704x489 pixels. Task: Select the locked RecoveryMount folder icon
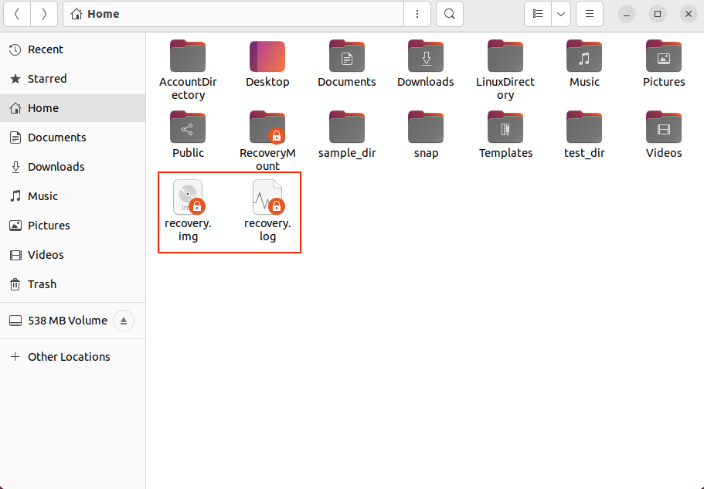click(x=267, y=127)
